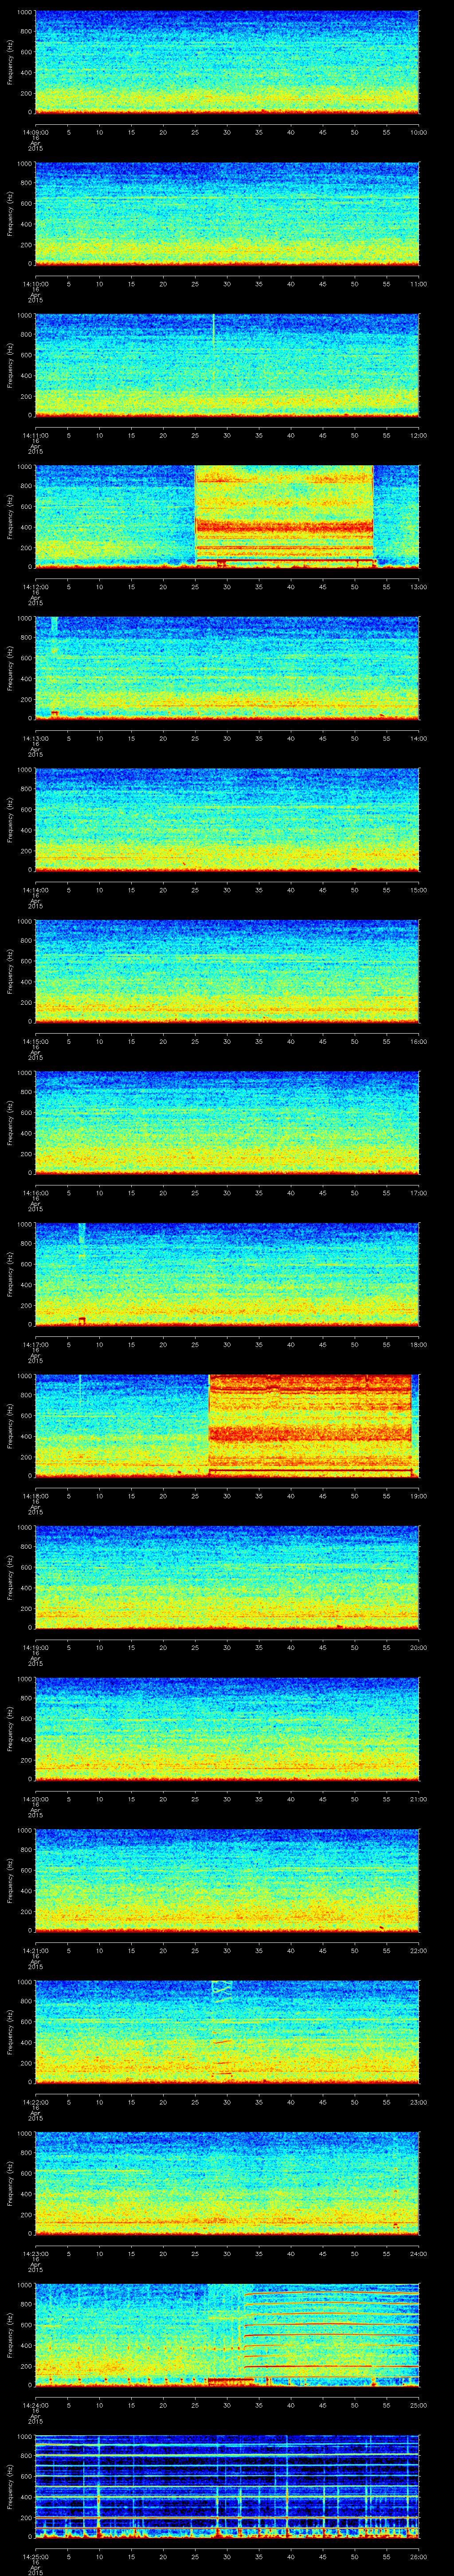Open the spectrogram panel starting at 14:16:00
The width and height of the screenshot is (454, 2576).
[x=227, y=1122]
